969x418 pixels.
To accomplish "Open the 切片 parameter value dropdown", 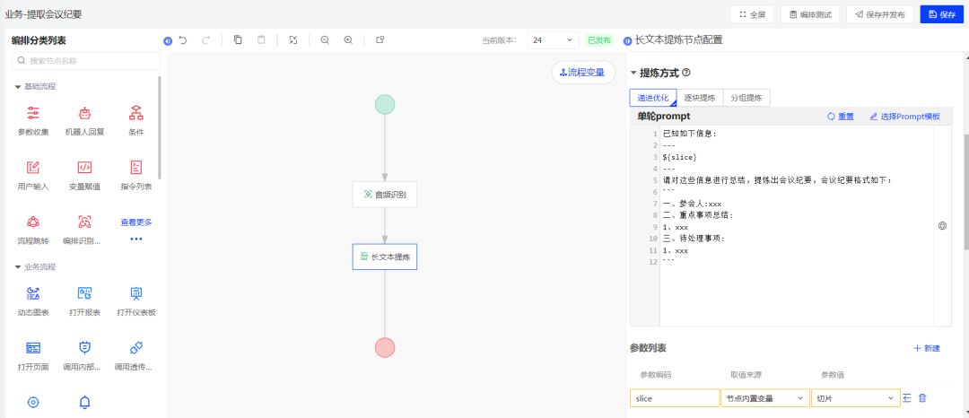I will [x=855, y=398].
